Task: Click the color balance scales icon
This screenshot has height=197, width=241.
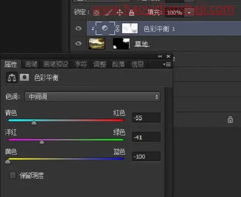Action: click(12, 78)
